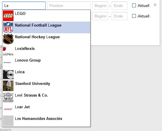Pick Lenovo Group from the suggestion list
This screenshot has height=131, width=162.
coord(46,62)
